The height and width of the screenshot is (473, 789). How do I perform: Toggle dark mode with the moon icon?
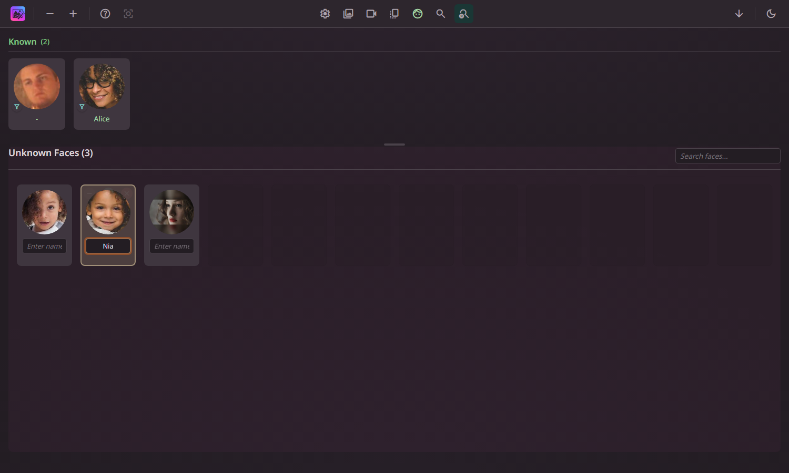tap(771, 14)
